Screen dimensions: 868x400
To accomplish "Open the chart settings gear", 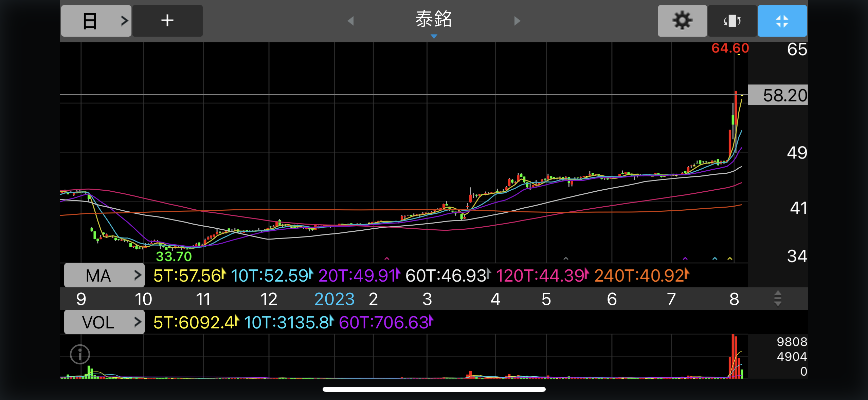I will tap(682, 21).
